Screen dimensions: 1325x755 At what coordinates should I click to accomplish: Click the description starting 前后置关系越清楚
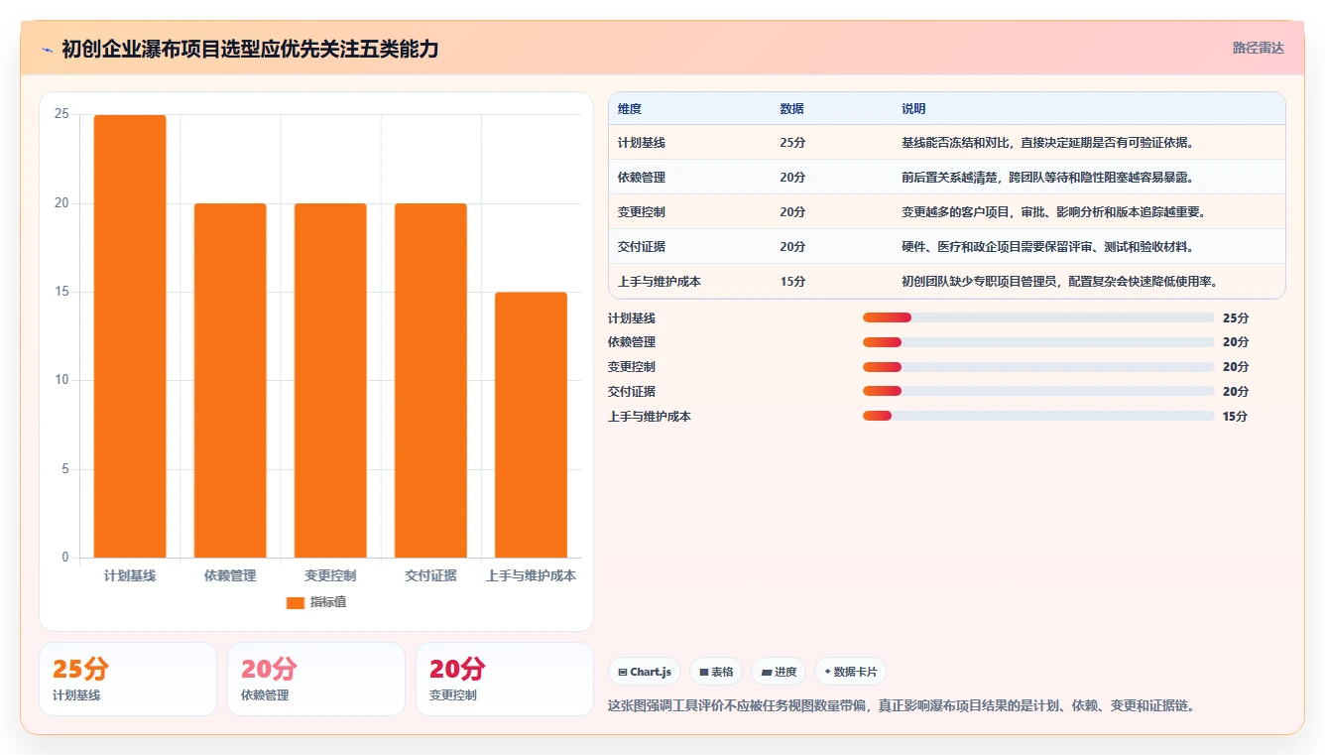(x=1047, y=178)
